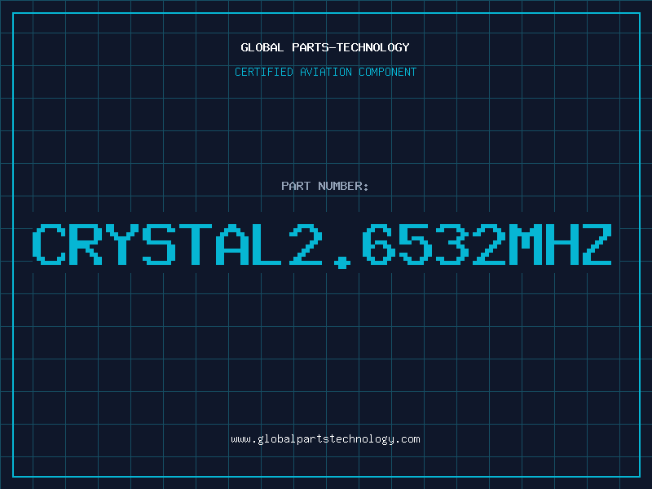
Task: Select the letter L ending CRYSTAL
Action: coord(267,244)
